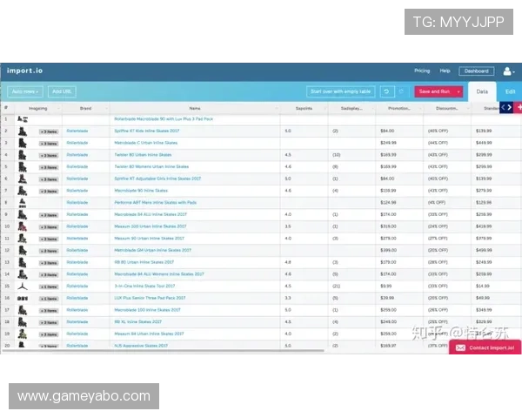Click the dark blue column scroll arrows
Screen dimensions: 522x418
505,108
